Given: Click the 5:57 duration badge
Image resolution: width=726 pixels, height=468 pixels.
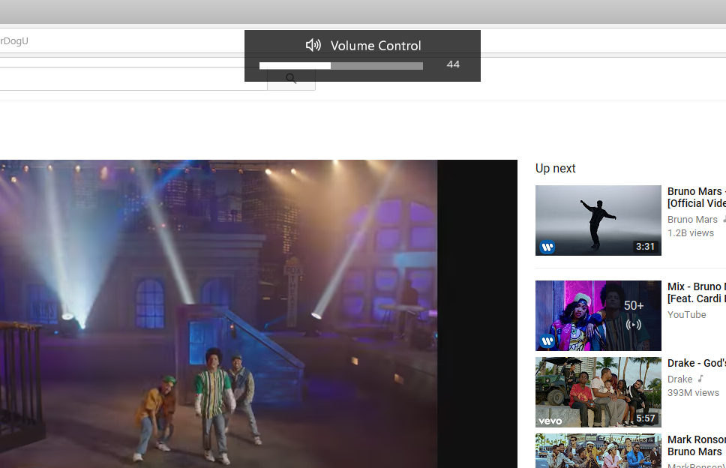Looking at the screenshot, I should [645, 418].
